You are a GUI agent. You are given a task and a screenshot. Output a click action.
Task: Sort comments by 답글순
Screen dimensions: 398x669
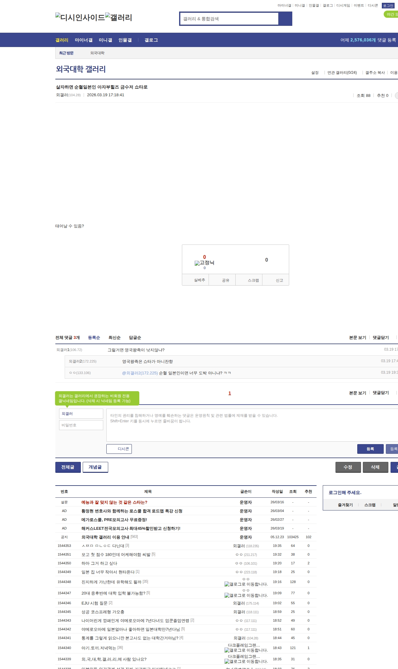click(x=135, y=338)
